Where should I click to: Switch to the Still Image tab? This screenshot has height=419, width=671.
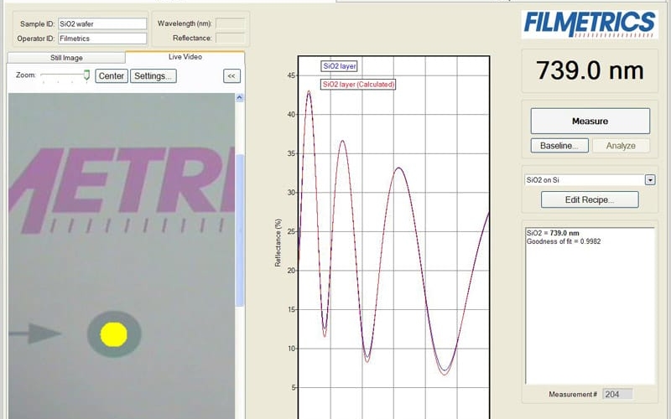point(66,58)
